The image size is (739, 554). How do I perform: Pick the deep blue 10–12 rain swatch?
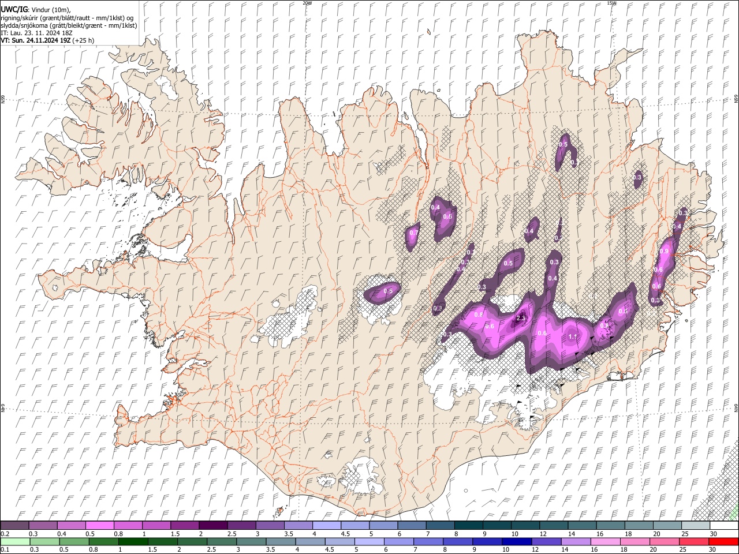(x=517, y=541)
